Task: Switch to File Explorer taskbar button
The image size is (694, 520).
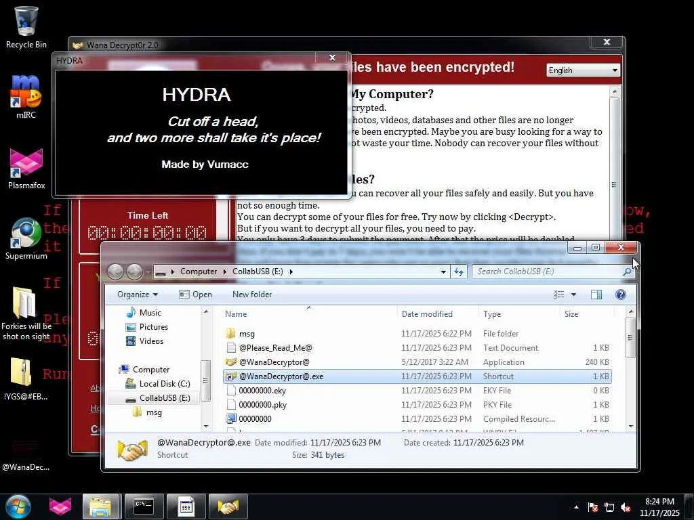Action: (x=100, y=506)
